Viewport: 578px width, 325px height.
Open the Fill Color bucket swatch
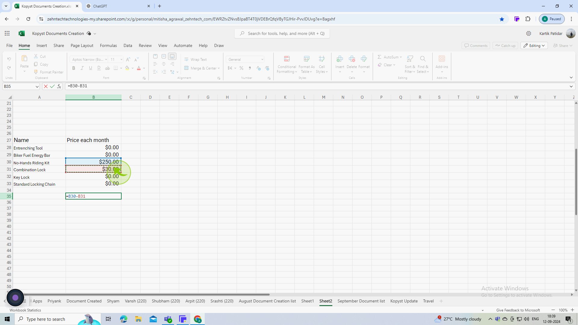click(x=127, y=68)
